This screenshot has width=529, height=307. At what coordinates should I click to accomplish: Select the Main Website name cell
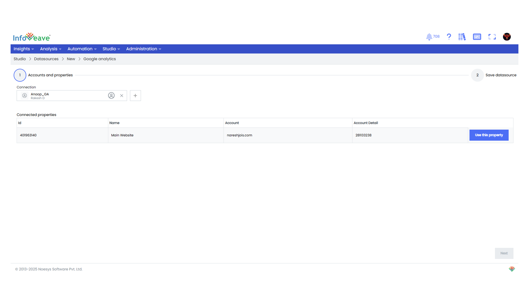166,135
